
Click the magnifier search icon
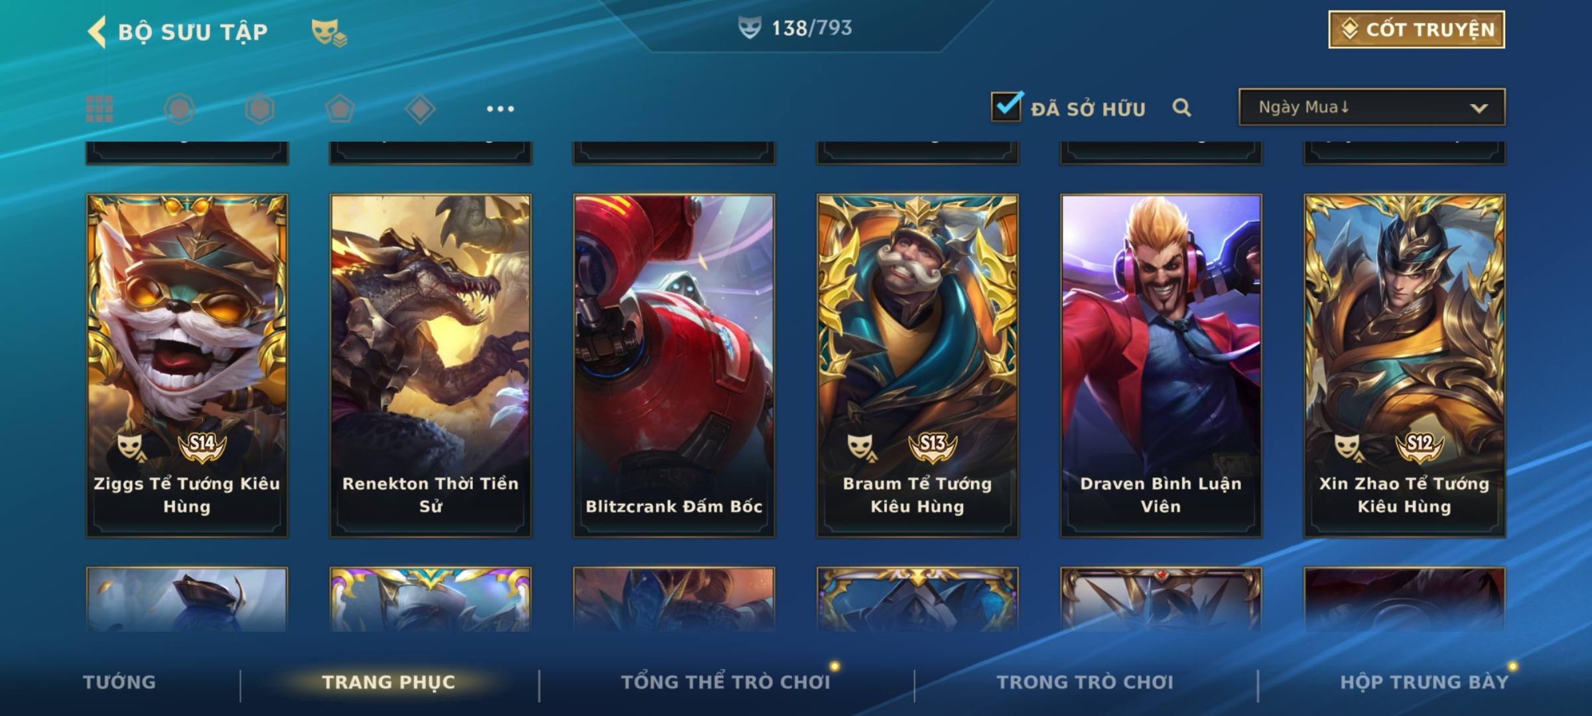coord(1181,107)
